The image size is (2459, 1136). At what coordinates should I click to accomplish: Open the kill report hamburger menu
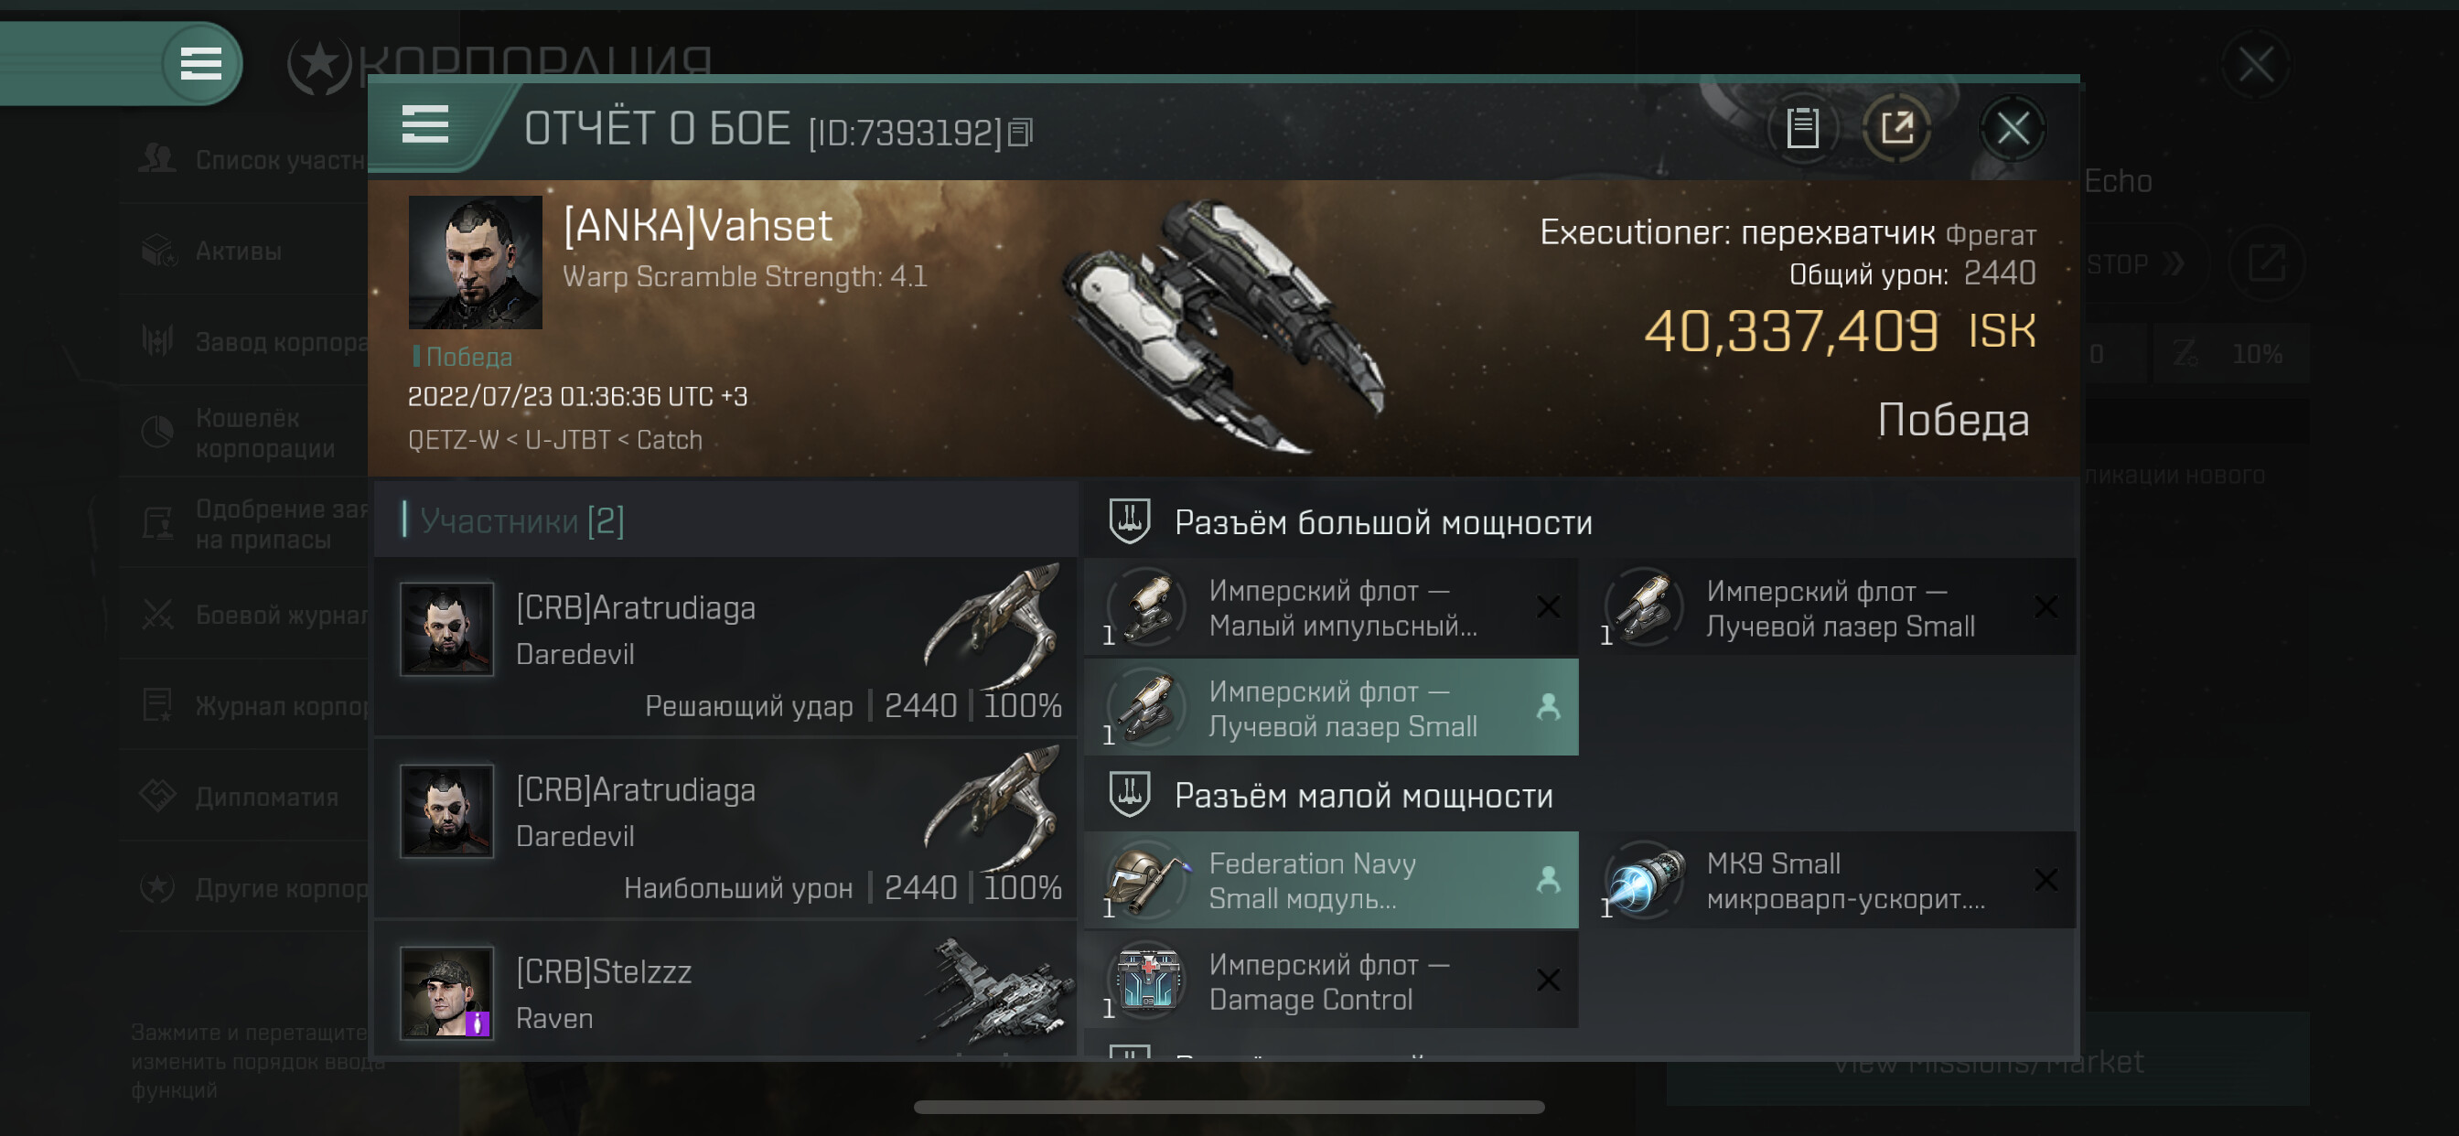(424, 124)
